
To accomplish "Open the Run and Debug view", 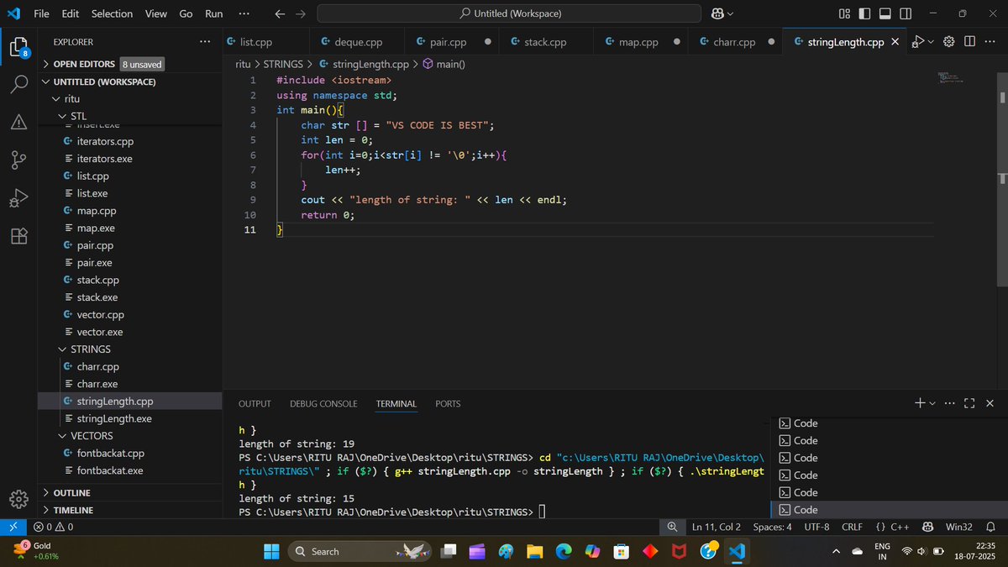I will (18, 197).
